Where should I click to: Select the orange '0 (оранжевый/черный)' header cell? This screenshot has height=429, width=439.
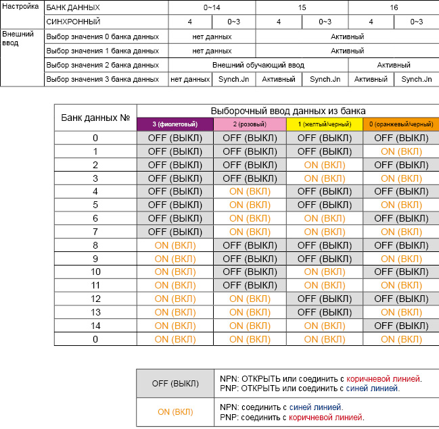coord(400,124)
